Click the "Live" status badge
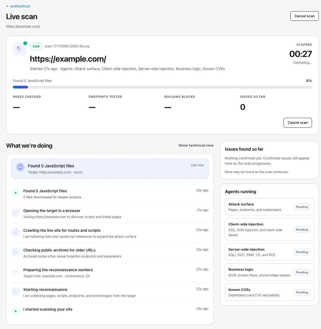This screenshot has height=329, width=321. (36, 46)
